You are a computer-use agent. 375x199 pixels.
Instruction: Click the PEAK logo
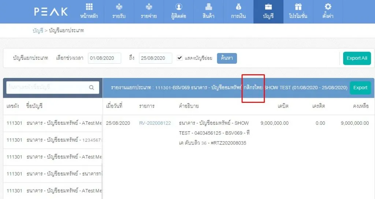click(51, 11)
